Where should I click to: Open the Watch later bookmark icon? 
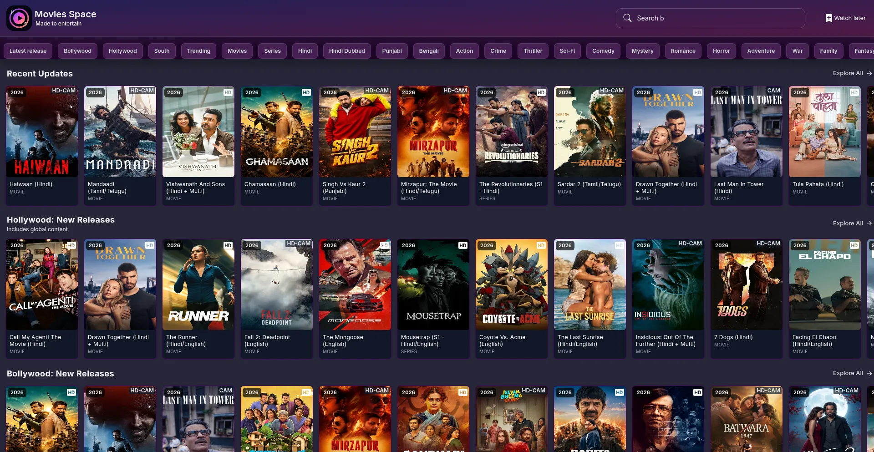[828, 18]
